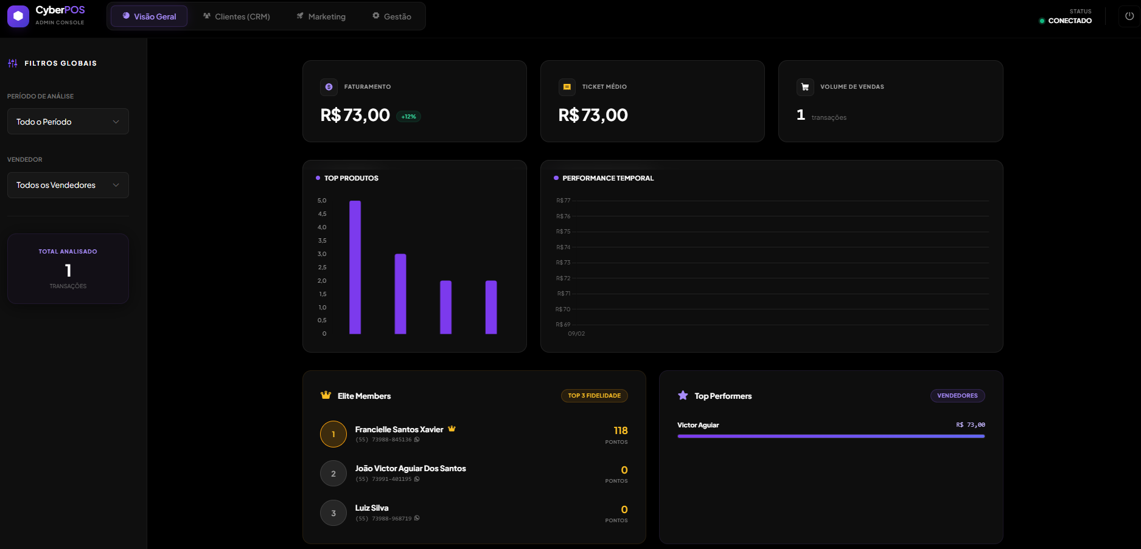The image size is (1141, 549).
Task: Expand the Todo o Período selector chevron
Action: pos(117,121)
